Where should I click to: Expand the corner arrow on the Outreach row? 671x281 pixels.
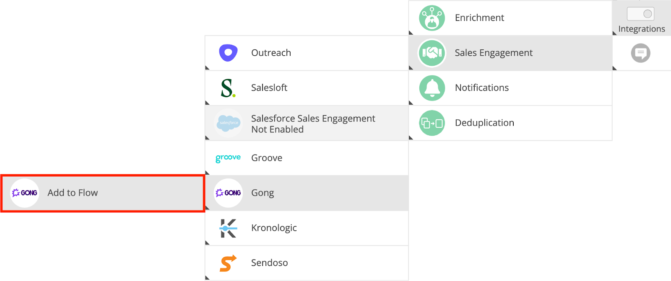click(x=207, y=68)
